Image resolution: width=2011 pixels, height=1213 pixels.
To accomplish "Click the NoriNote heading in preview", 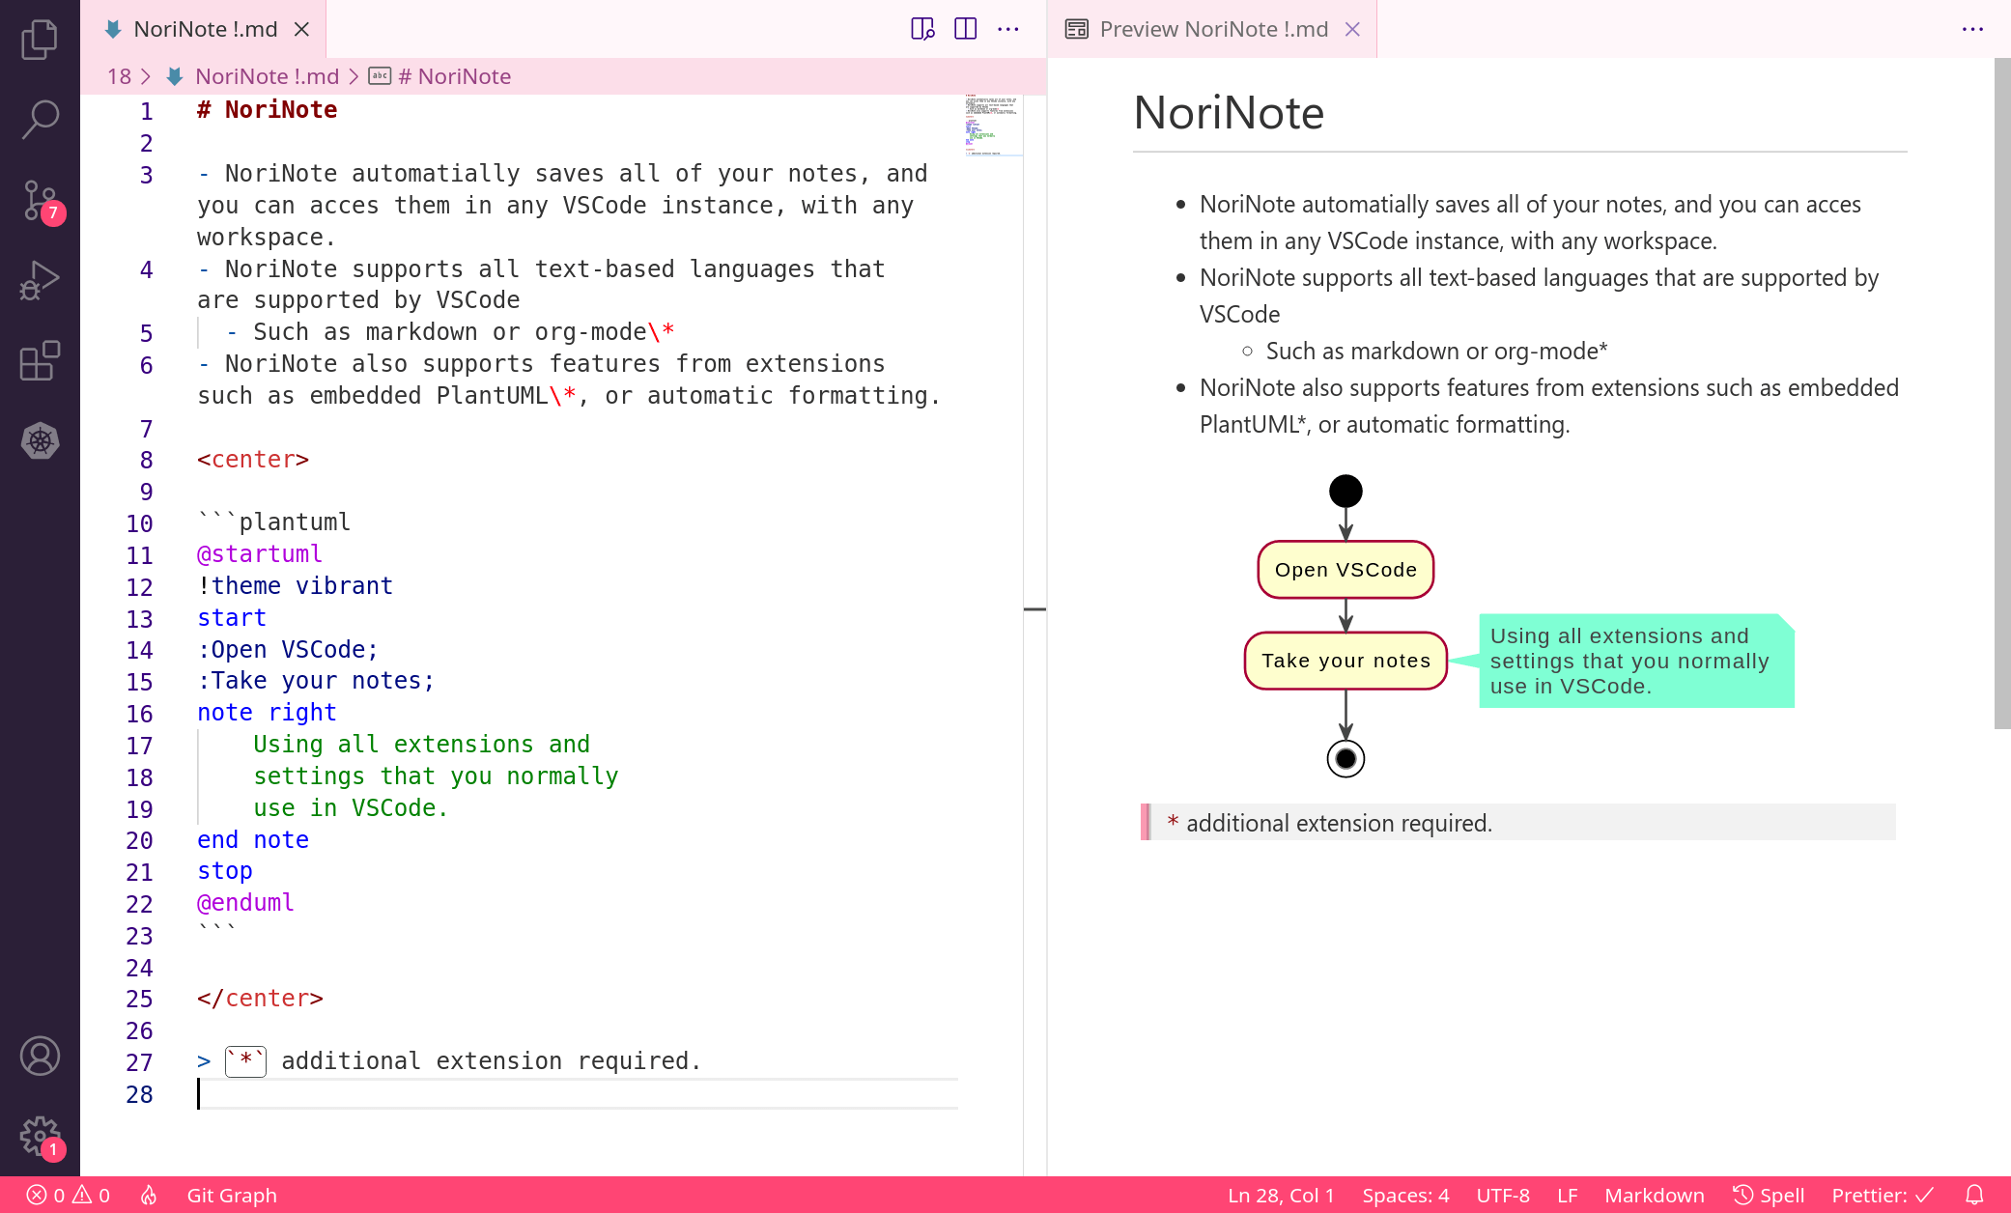I will pos(1228,113).
